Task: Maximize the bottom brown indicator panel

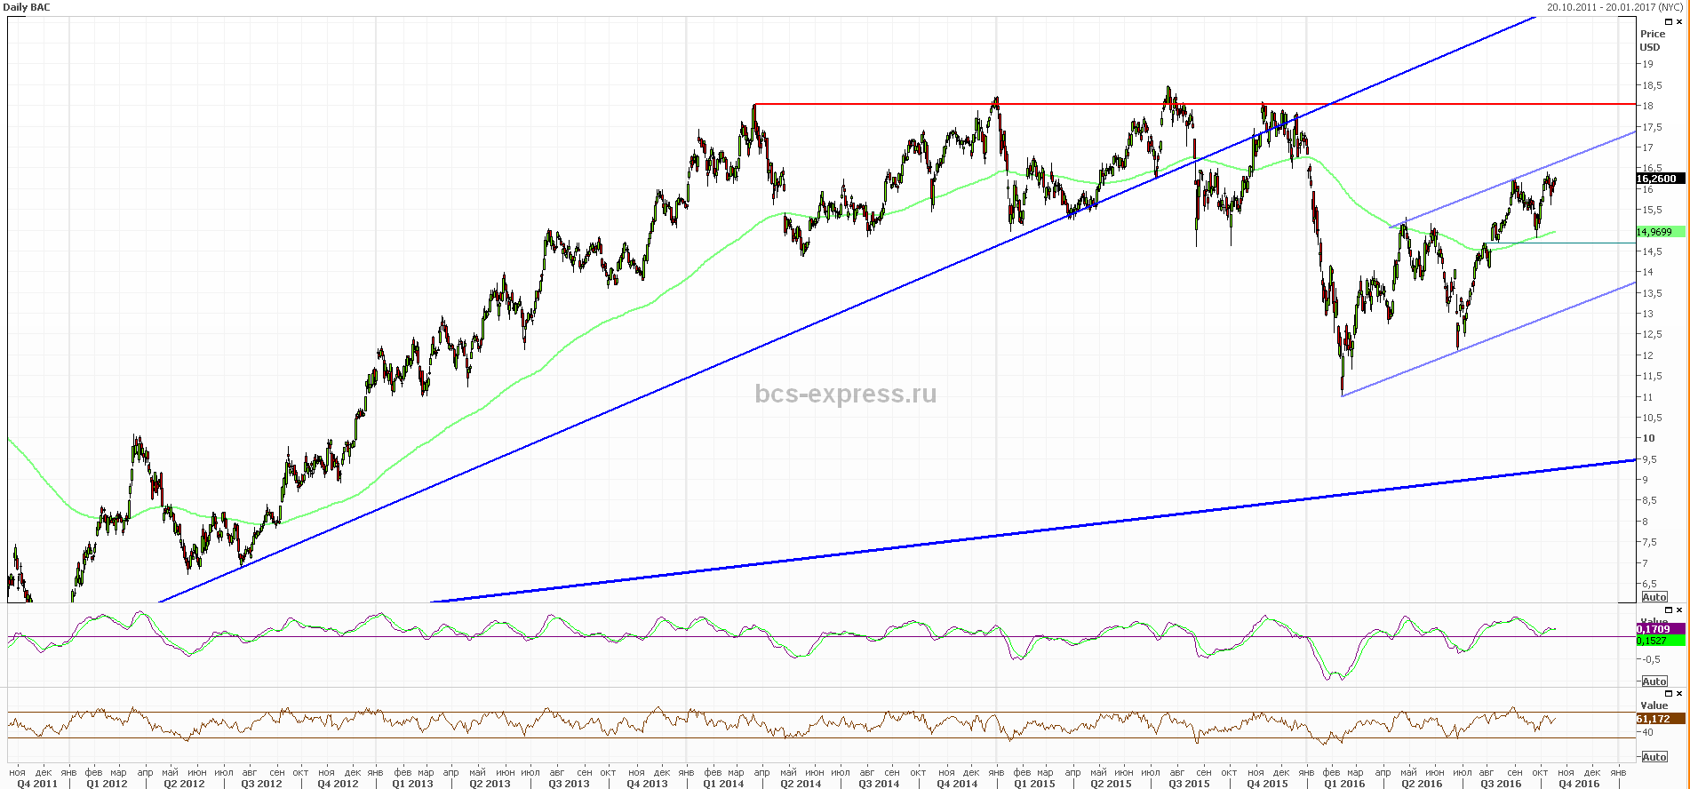Action: 1669,693
